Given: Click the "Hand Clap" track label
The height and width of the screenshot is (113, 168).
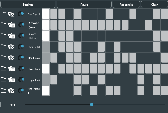Looking at the screenshot, I should point(34,58).
